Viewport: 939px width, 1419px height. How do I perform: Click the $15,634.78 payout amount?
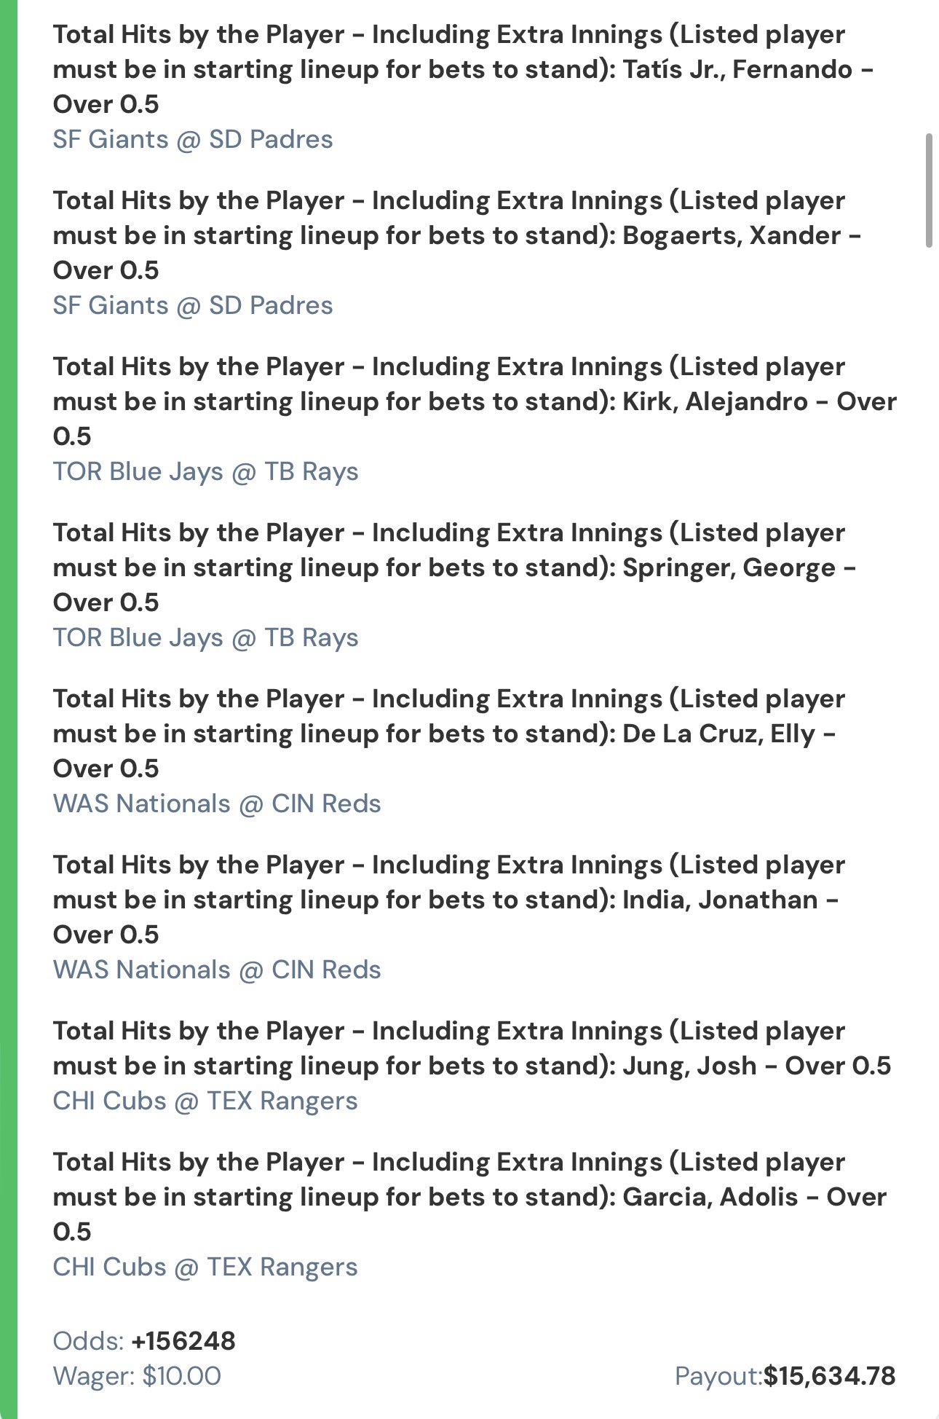click(829, 1376)
